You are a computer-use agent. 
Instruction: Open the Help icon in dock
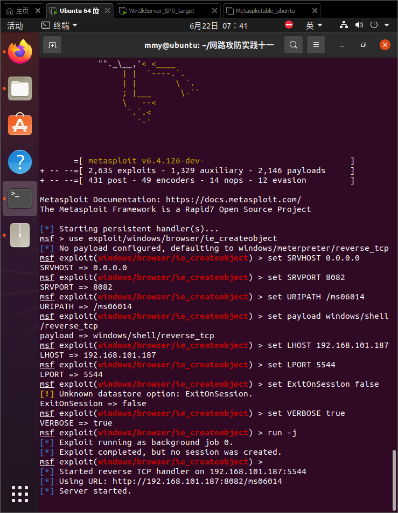pyautogui.click(x=20, y=162)
